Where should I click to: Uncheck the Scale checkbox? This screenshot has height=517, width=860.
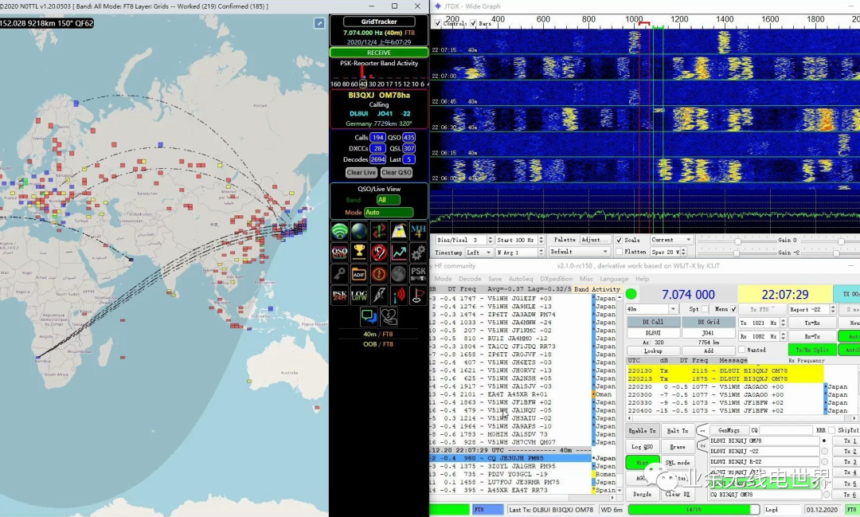tap(619, 241)
